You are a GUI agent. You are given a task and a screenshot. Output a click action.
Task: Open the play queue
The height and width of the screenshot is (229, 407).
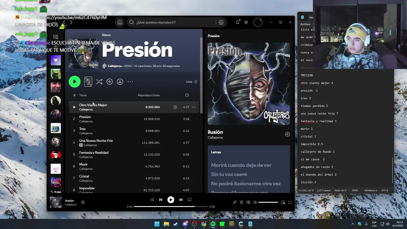click(x=241, y=202)
